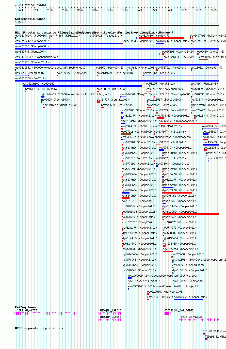Click the nsv578091 (Cooper2011) blue bar
The image size is (226, 349).
point(188,299)
